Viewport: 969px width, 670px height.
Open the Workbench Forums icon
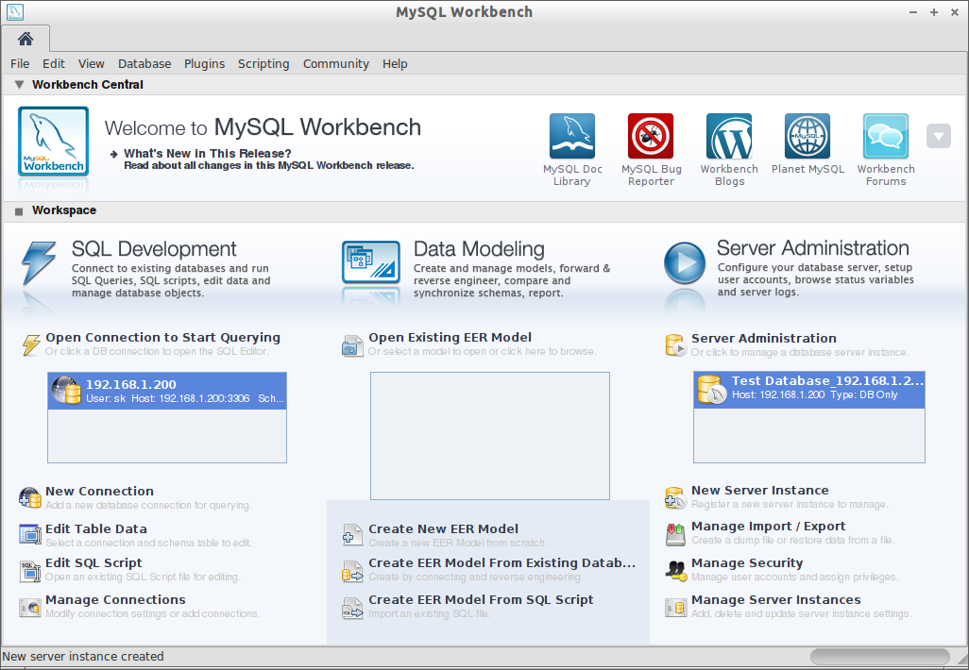coord(886,136)
